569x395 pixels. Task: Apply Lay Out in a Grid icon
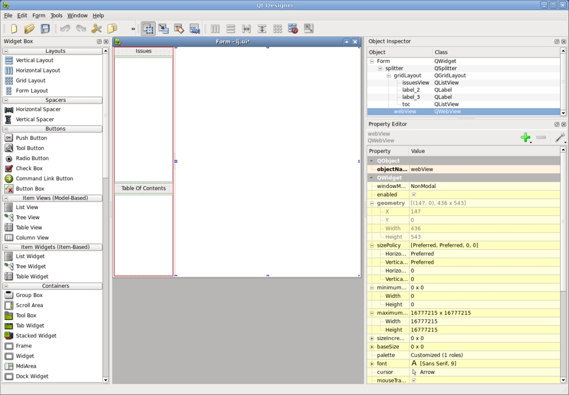(x=277, y=28)
